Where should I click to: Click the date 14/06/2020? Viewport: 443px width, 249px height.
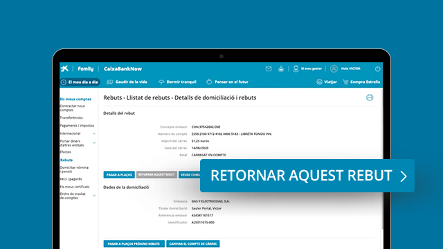click(200, 148)
